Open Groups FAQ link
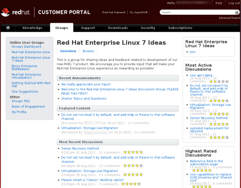The height and width of the screenshot is (188, 241). pyautogui.click(x=20, y=101)
